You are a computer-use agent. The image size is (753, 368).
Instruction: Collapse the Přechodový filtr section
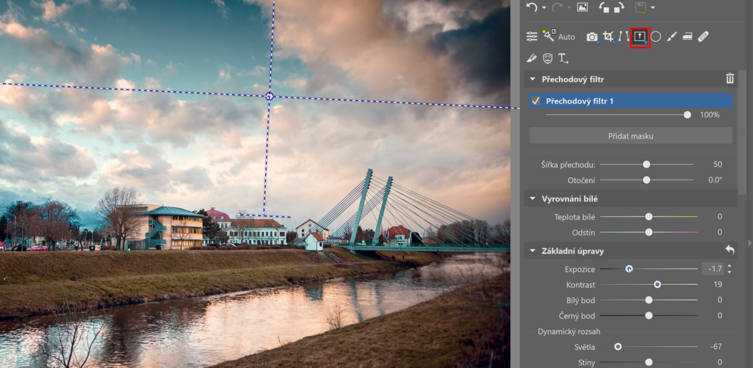(533, 79)
